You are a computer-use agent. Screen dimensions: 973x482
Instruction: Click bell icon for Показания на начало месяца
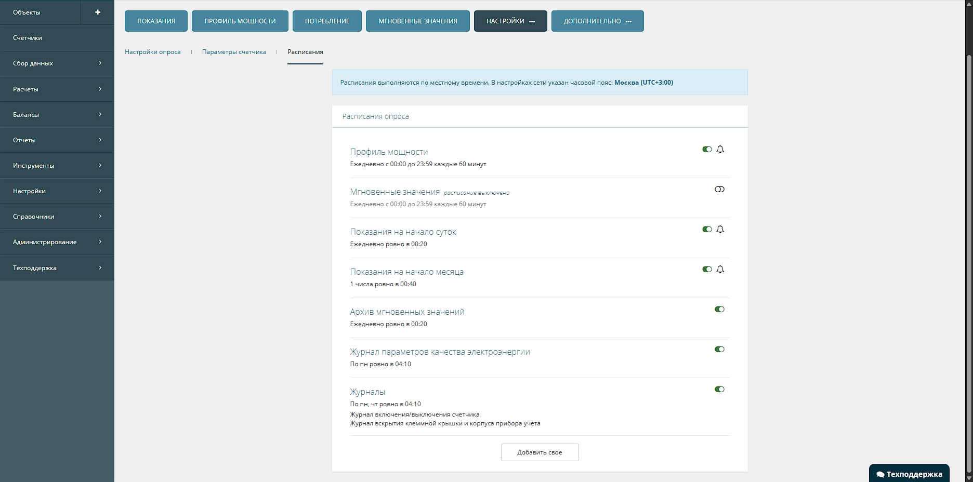pos(720,270)
